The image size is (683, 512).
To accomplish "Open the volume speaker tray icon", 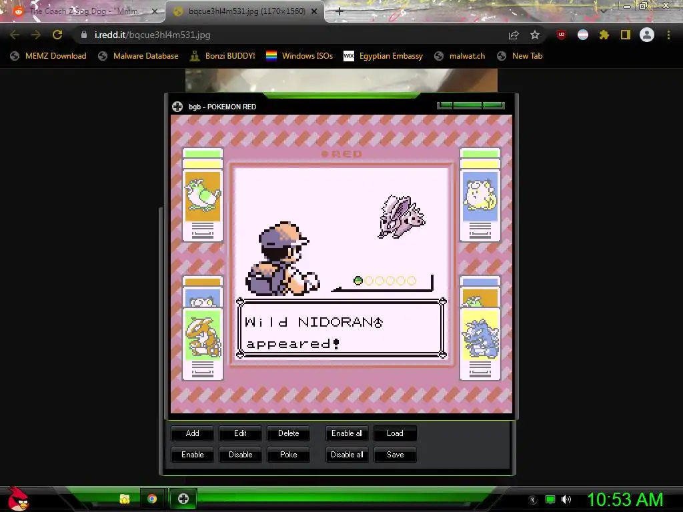I will coord(566,499).
